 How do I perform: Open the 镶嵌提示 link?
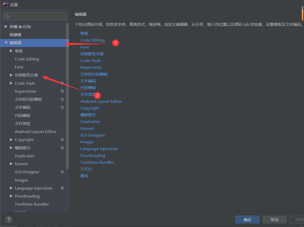point(88,115)
